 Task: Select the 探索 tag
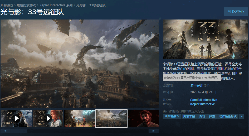pos(212,116)
